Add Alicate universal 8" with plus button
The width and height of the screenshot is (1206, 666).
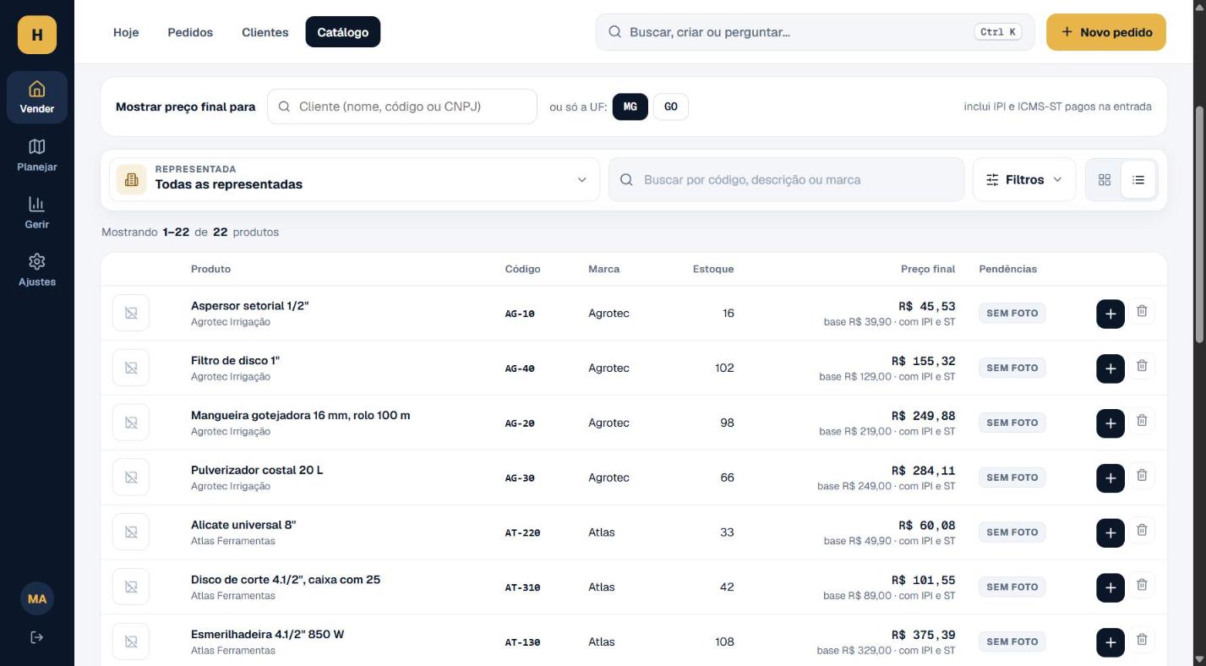click(1111, 532)
